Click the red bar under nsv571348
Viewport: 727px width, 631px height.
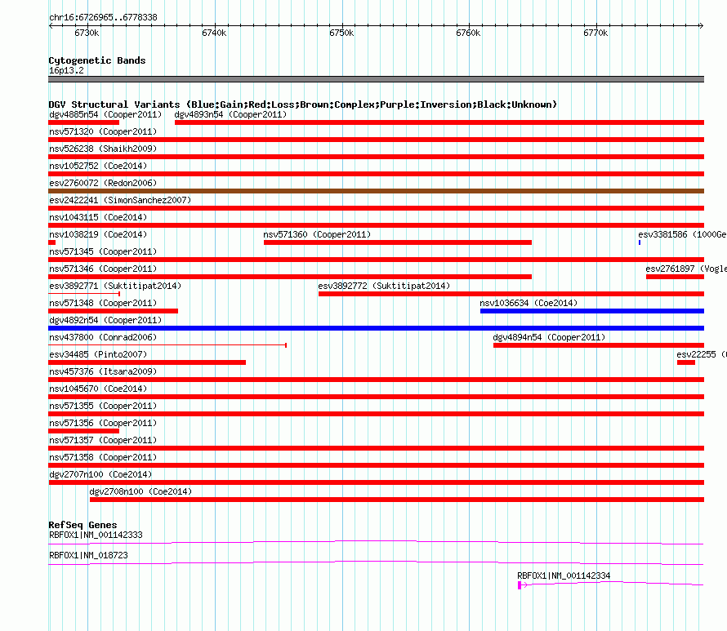(x=113, y=311)
